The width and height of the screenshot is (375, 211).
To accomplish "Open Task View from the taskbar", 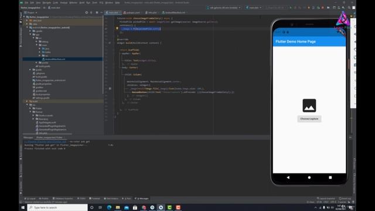I will click(x=100, y=207).
